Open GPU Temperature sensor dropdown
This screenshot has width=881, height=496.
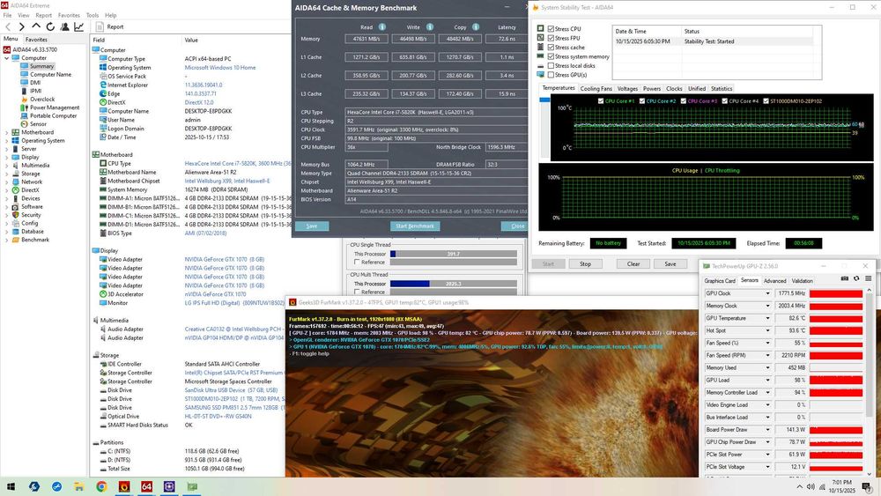[767, 318]
